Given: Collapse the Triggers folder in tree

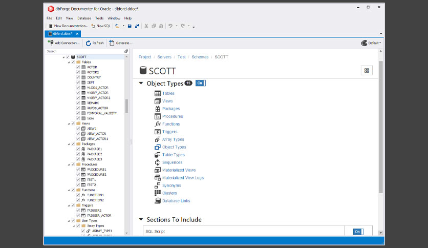Looking at the screenshot, I should 69,205.
